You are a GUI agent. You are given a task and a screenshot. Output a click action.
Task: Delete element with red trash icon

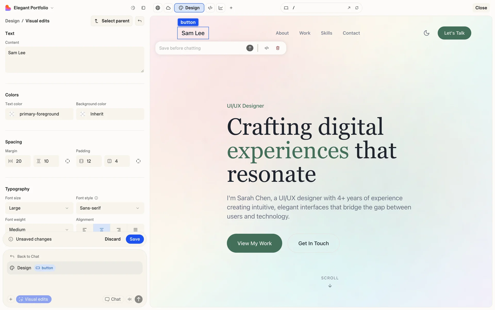pos(278,48)
